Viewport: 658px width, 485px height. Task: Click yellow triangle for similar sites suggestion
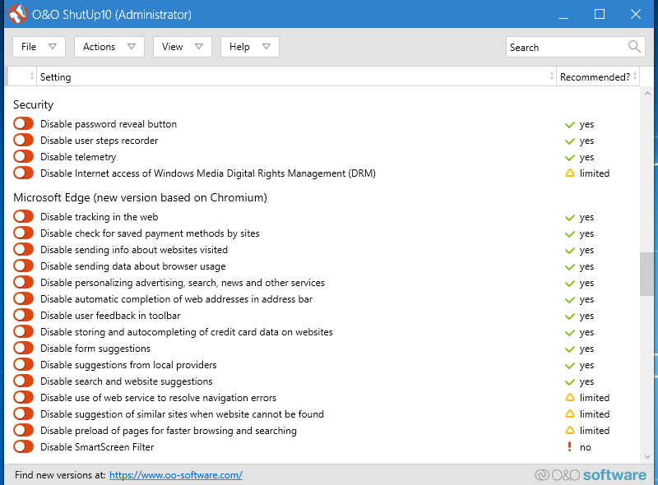point(570,414)
